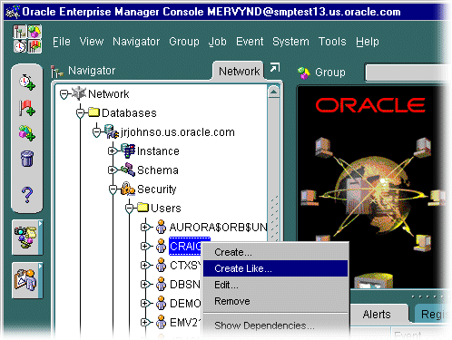This screenshot has width=452, height=340.
Task: Choose Create... in the context menu
Action: (x=275, y=252)
